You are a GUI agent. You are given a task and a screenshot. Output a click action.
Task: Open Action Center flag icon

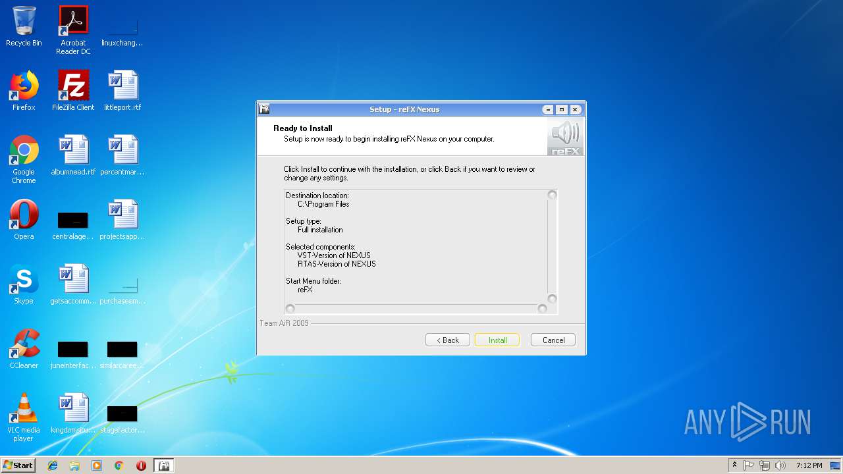pos(749,465)
